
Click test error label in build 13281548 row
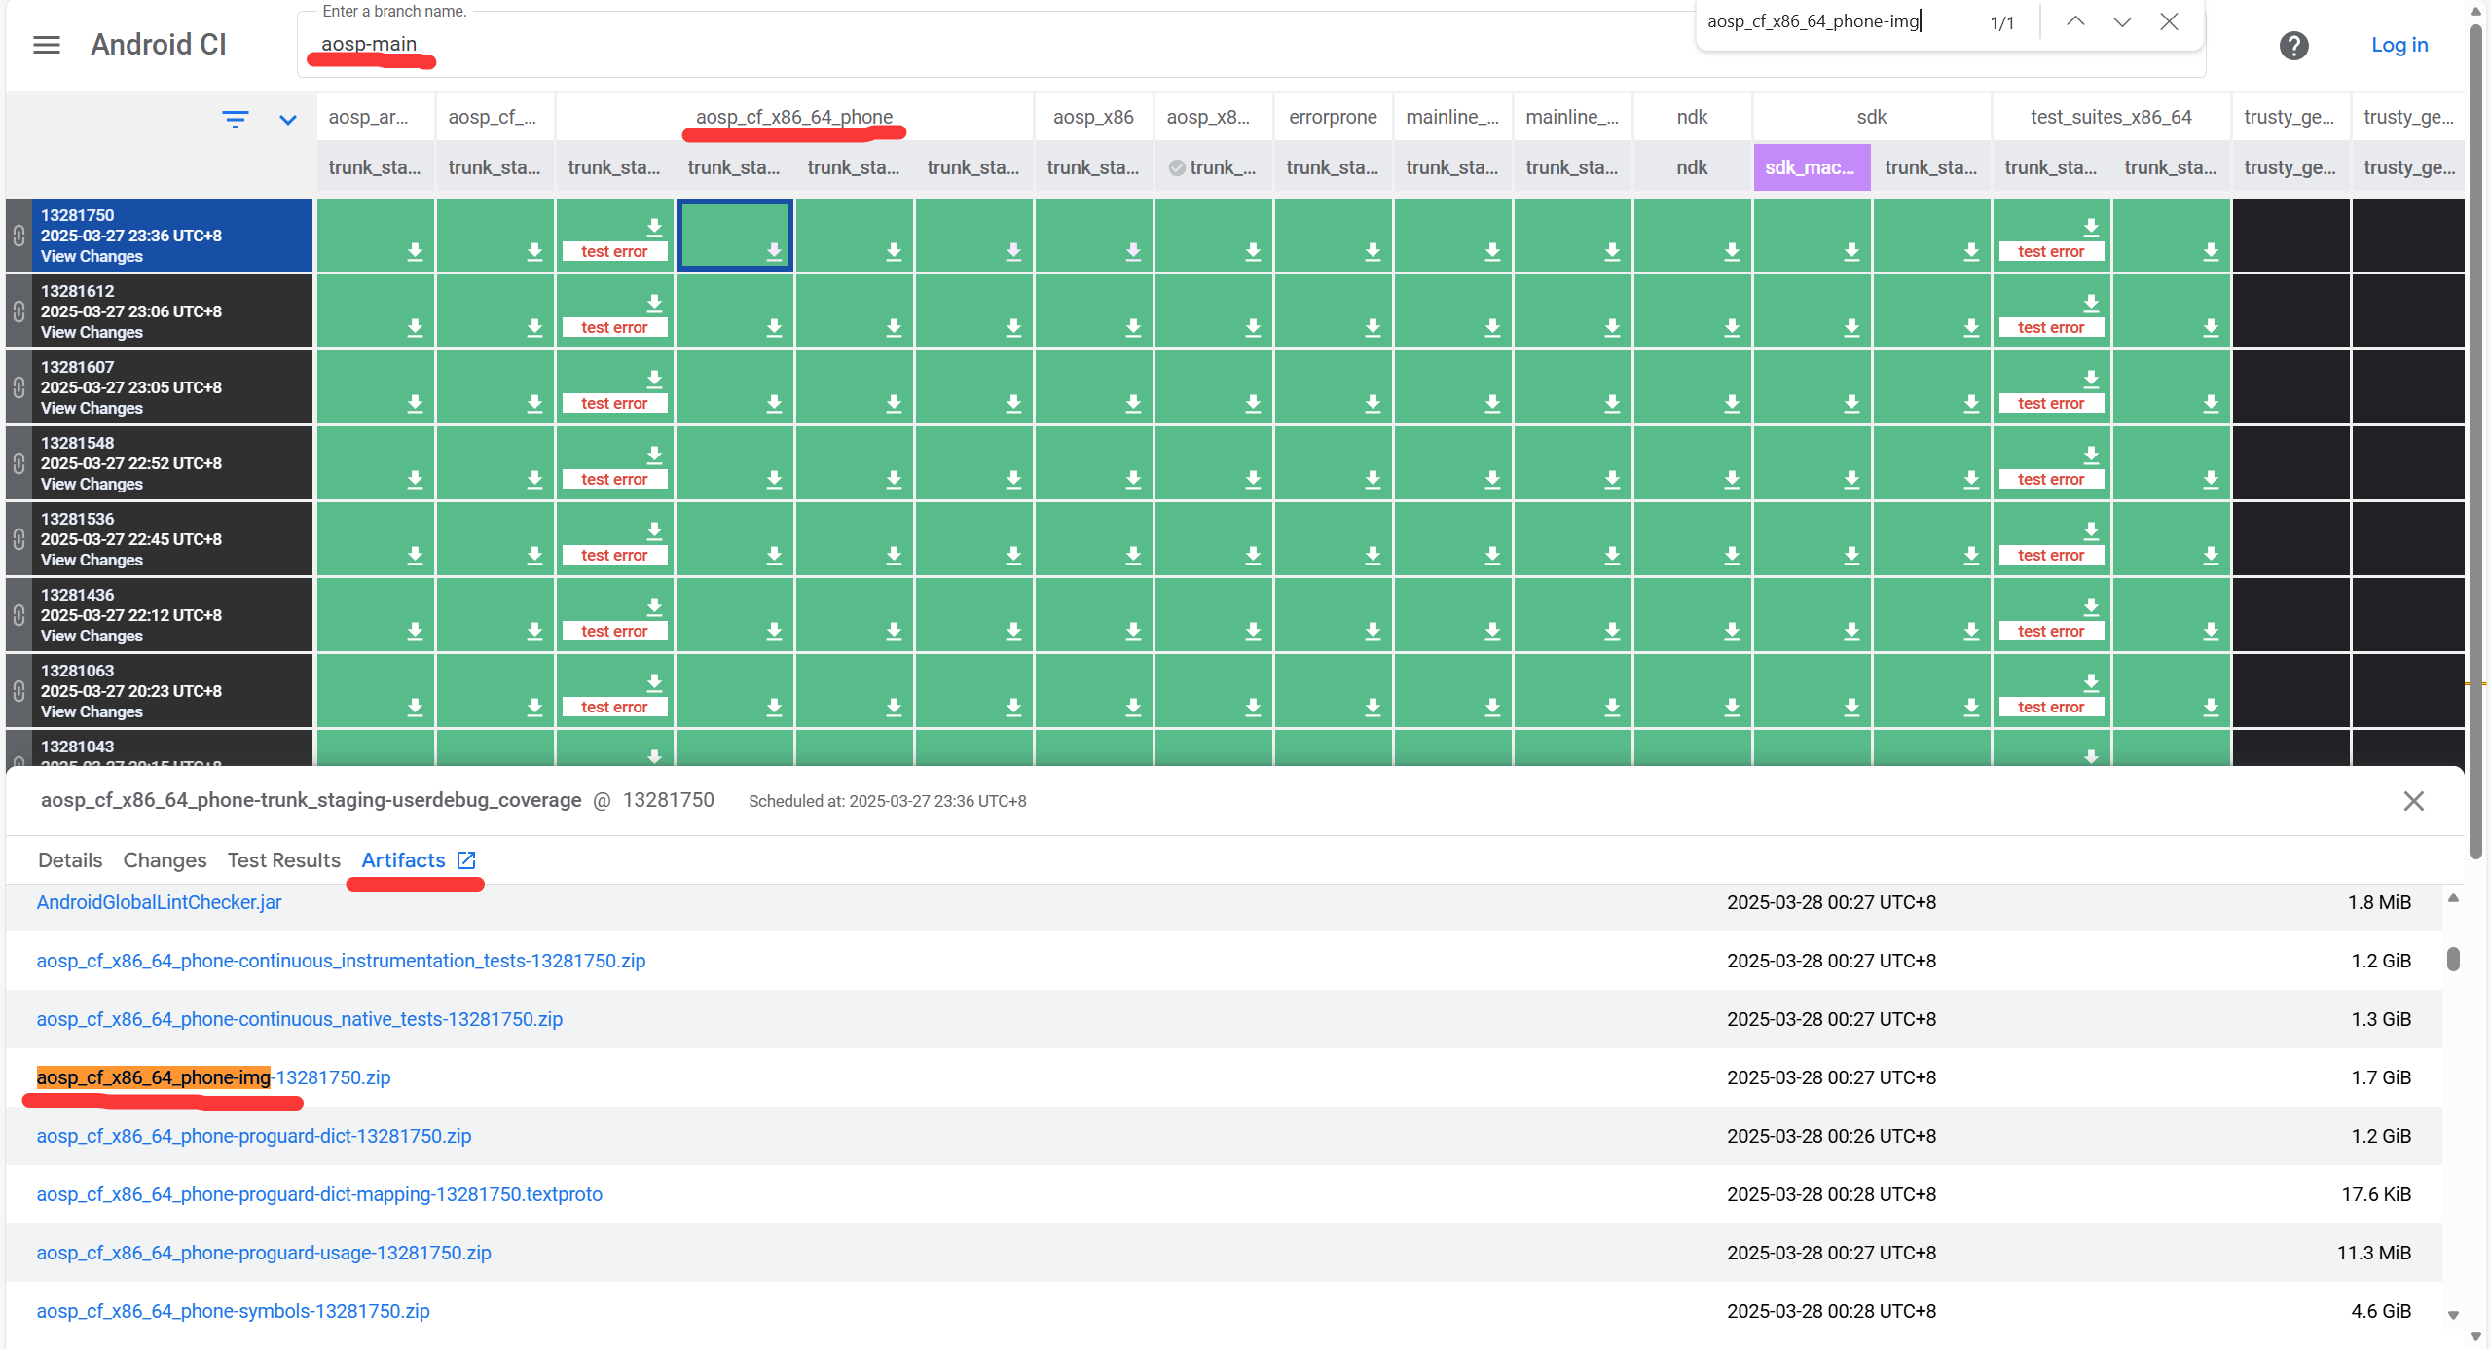pos(613,479)
